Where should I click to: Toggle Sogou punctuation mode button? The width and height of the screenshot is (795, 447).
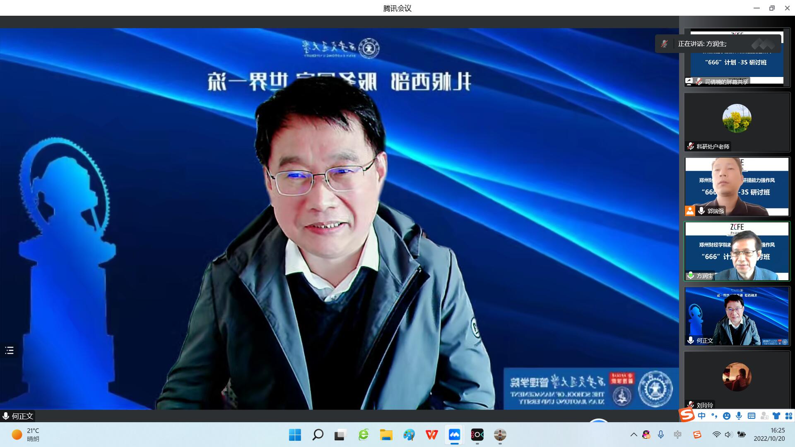(x=714, y=416)
